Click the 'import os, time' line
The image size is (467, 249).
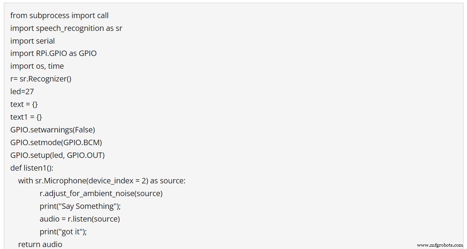[37, 66]
